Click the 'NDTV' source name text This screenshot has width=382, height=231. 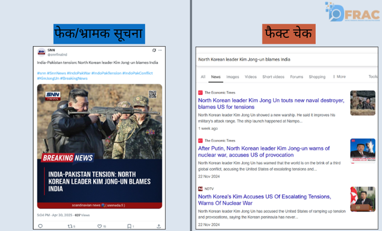pyautogui.click(x=209, y=189)
